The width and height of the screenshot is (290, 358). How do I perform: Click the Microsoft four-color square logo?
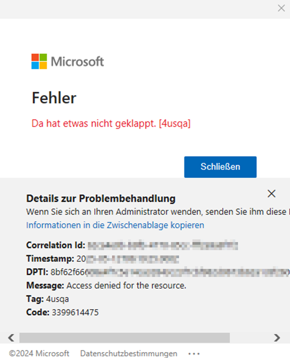click(x=39, y=61)
